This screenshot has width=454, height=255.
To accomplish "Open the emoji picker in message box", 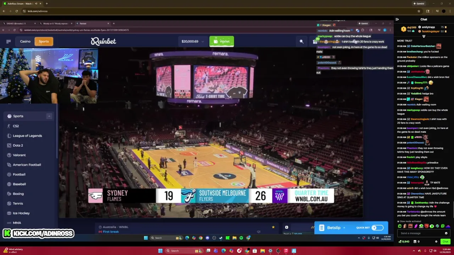I will click(446, 233).
